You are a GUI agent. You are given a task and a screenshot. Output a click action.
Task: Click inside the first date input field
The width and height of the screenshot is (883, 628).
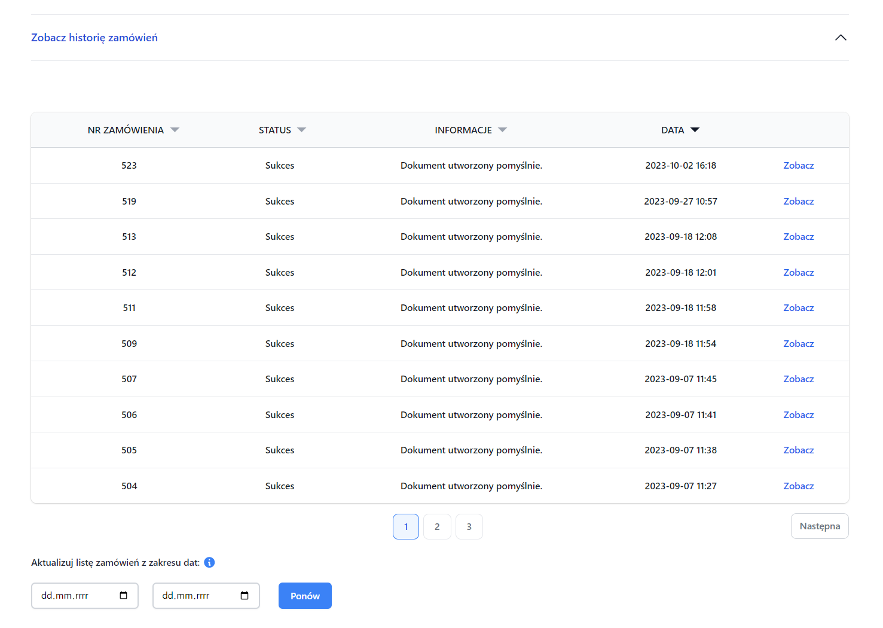(x=72, y=595)
